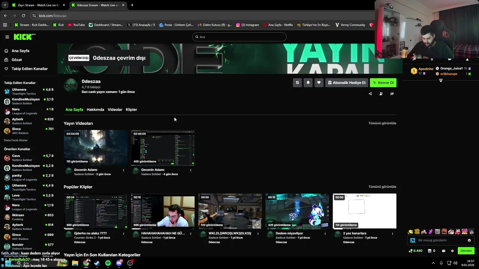
Task: Click the hammer badge icon in chat input
Action: click(x=413, y=241)
